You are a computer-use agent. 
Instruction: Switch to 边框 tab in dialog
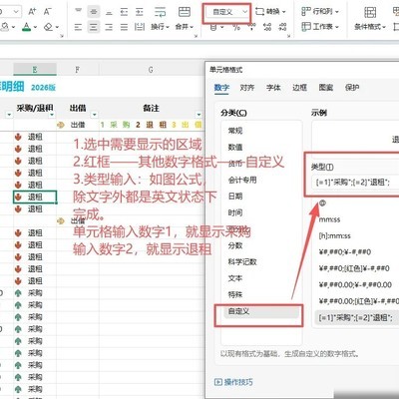[x=299, y=88]
